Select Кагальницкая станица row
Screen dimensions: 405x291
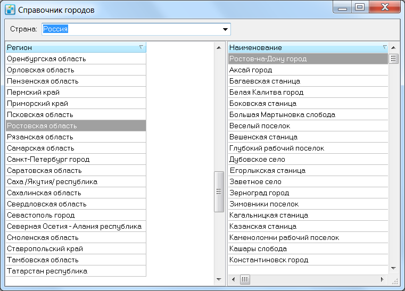pyautogui.click(x=308, y=215)
